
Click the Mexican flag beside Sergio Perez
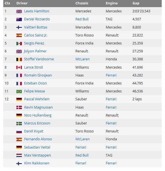(x=19, y=43)
